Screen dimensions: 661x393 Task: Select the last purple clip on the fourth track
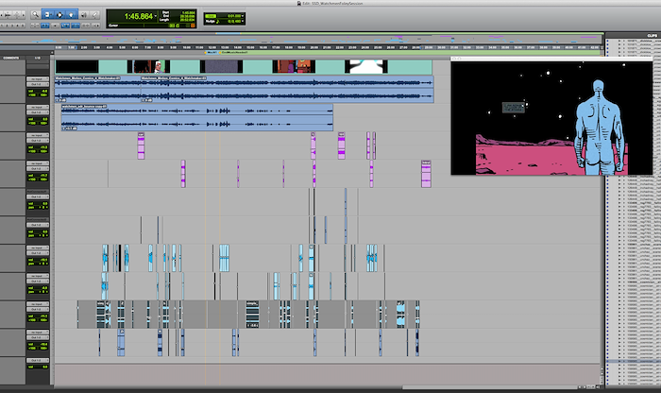coord(426,174)
